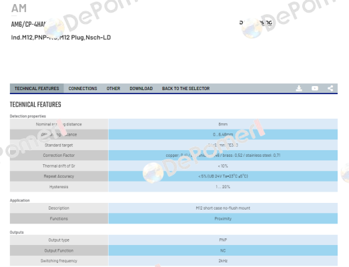
Task: Click the share icon
Action: (x=330, y=88)
